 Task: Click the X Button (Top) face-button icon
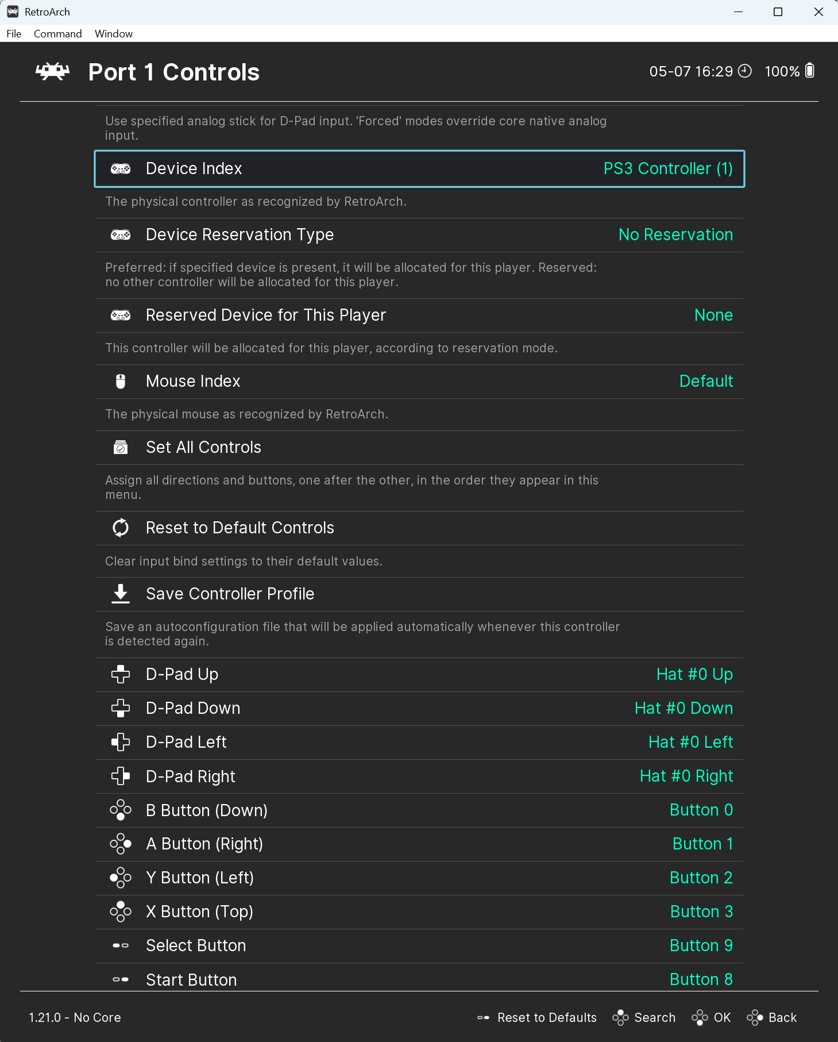[x=121, y=912]
